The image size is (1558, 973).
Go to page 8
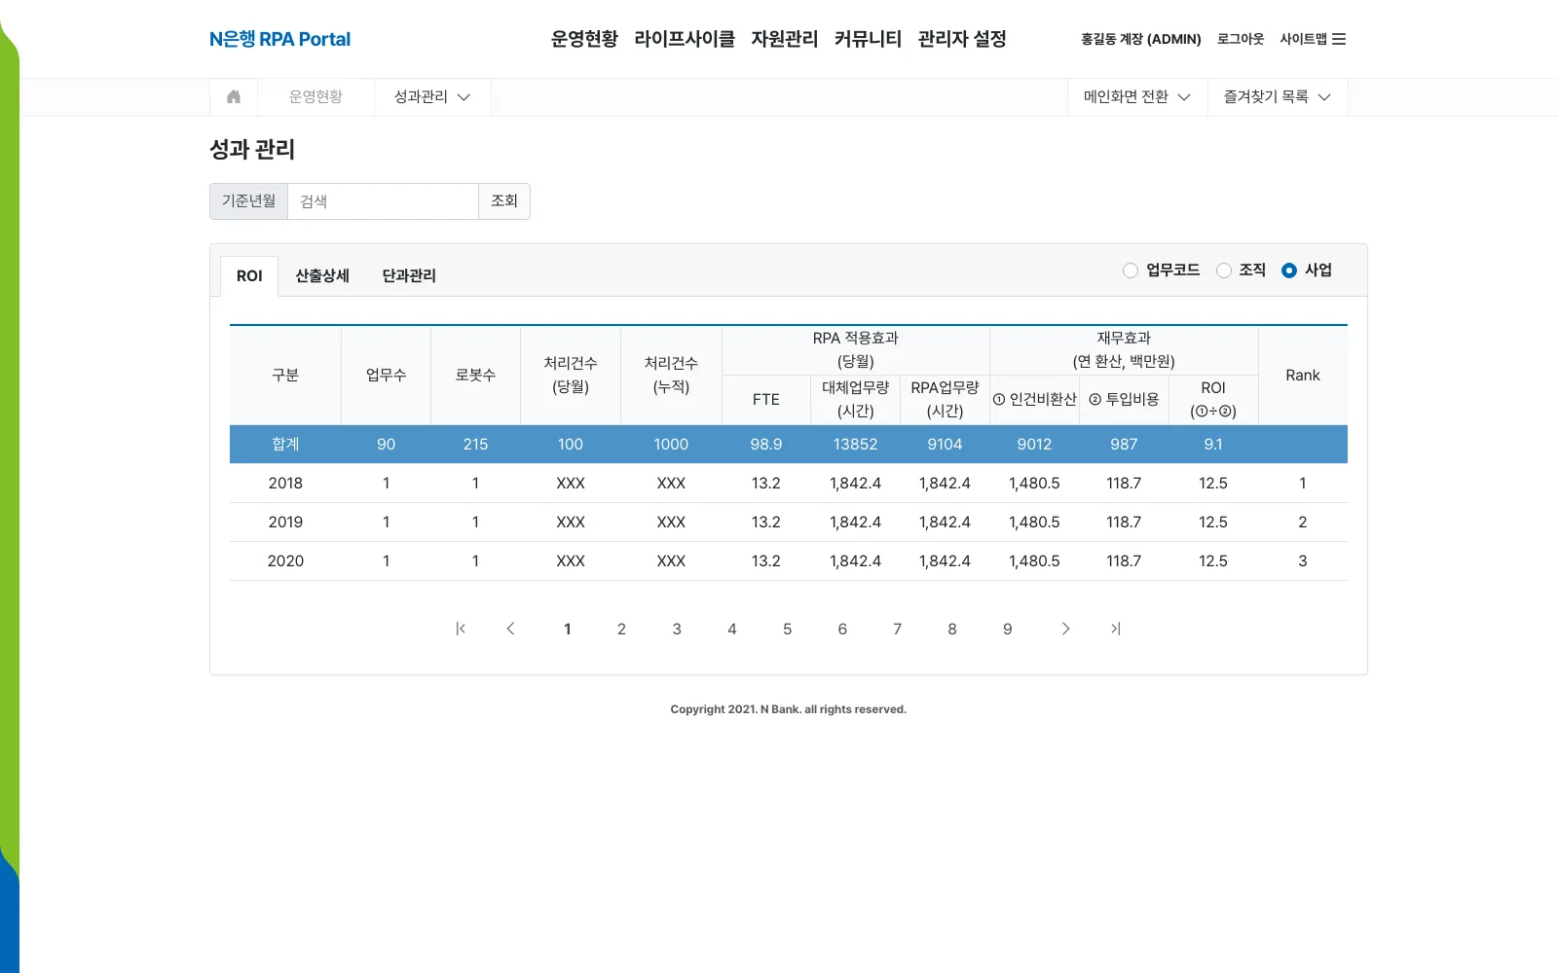952,629
